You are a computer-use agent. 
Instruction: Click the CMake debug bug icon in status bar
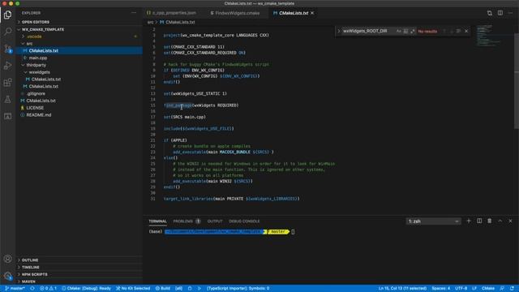pyautogui.click(x=190, y=289)
